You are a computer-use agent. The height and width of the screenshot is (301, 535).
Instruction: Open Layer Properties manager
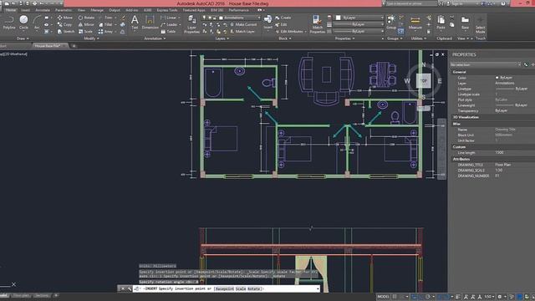coord(191,24)
